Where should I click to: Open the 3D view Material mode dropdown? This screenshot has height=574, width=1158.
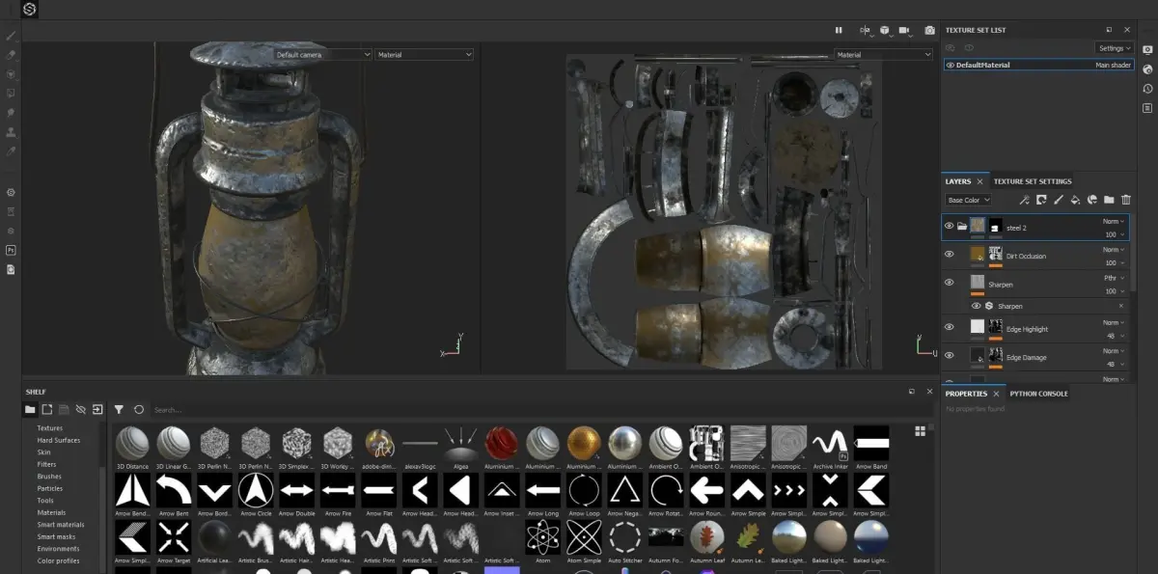click(425, 55)
